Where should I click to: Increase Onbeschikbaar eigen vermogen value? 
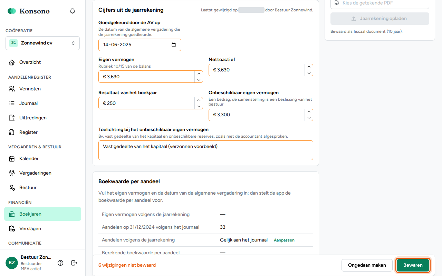(309, 112)
